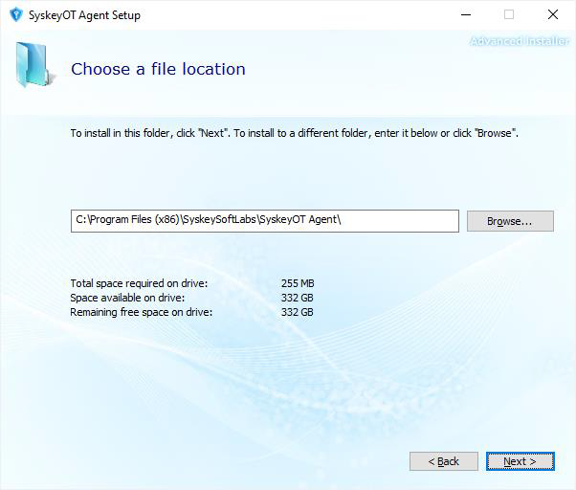576x490 pixels.
Task: Click the maximize button in title bar
Action: [x=509, y=15]
